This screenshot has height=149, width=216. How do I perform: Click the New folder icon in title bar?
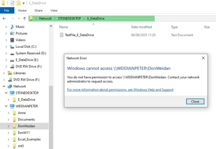(19, 3)
